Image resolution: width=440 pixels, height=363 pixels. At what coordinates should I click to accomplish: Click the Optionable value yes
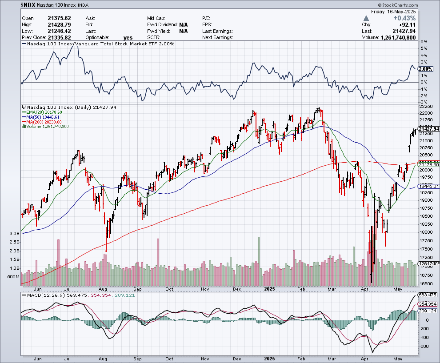click(x=128, y=38)
